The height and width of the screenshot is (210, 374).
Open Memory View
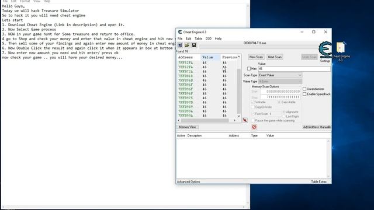pos(188,127)
